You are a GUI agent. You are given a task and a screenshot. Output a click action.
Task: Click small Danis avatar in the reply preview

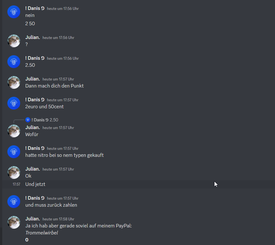coord(28,120)
